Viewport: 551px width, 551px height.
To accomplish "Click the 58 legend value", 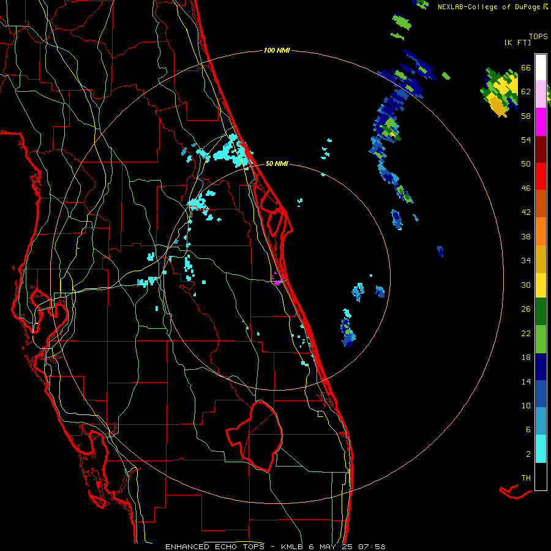I will coord(526,116).
